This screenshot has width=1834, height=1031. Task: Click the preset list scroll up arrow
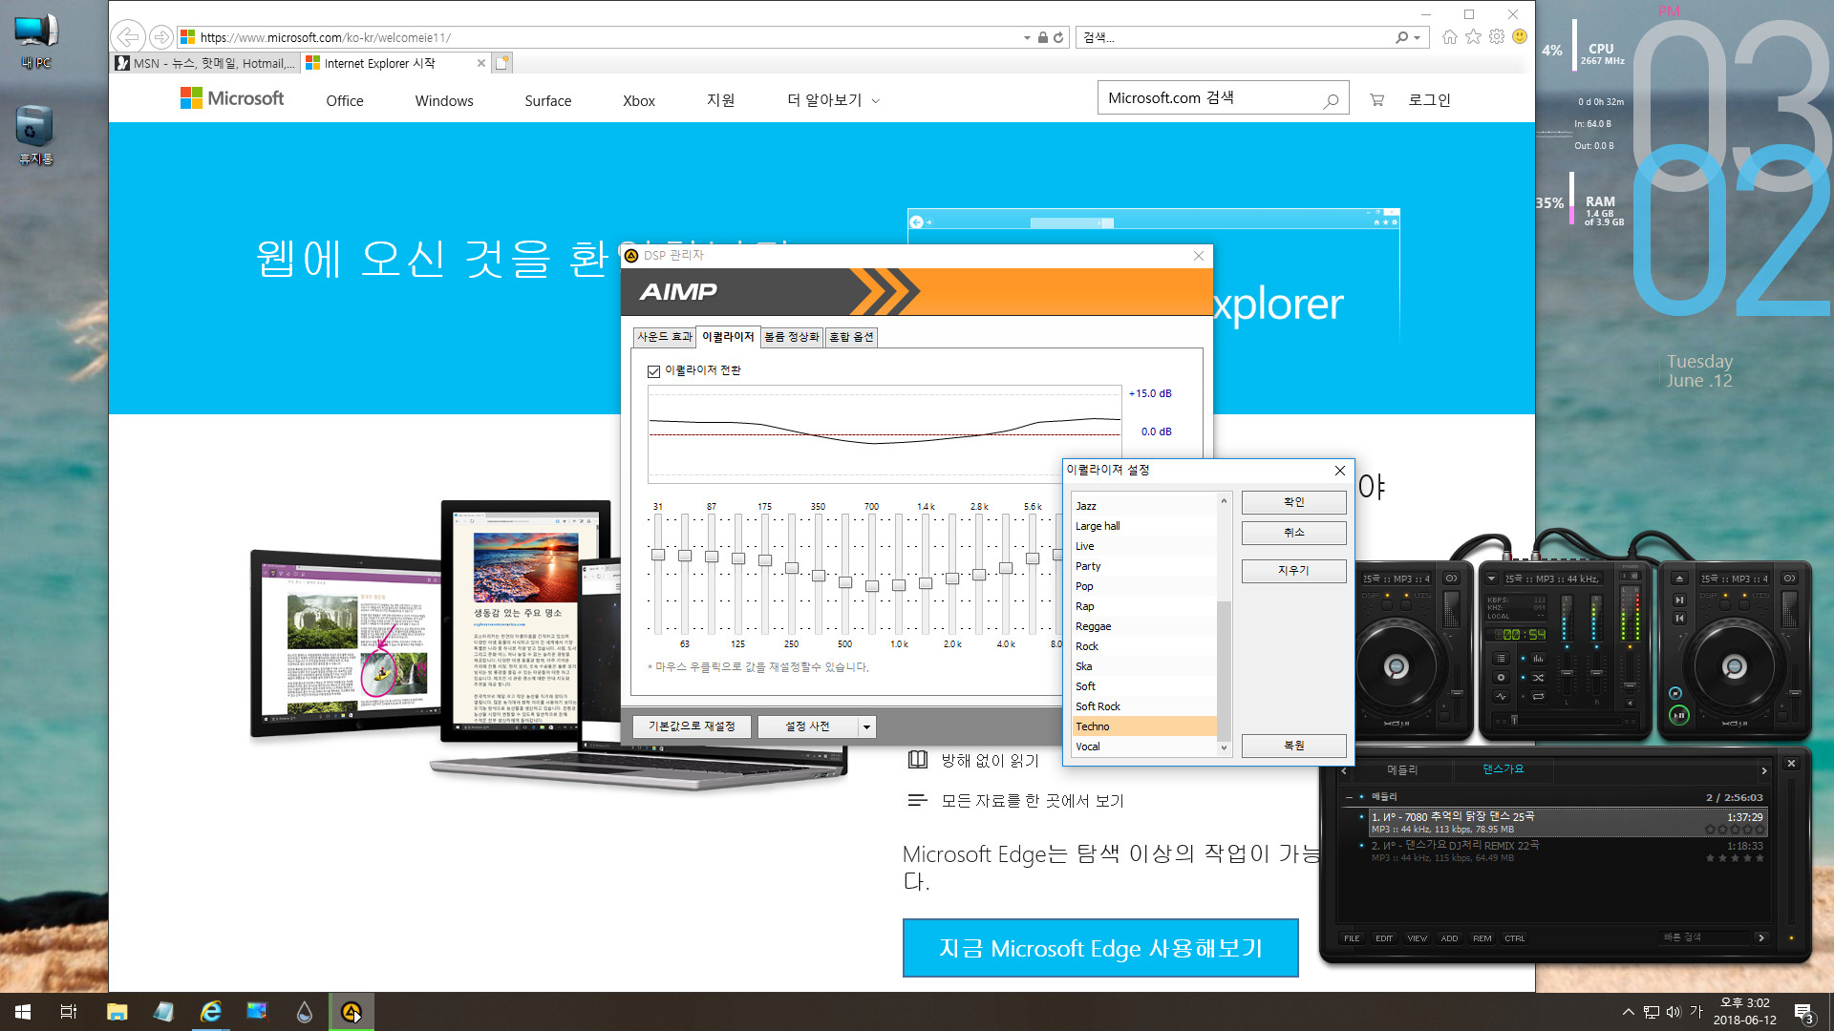[x=1224, y=501]
